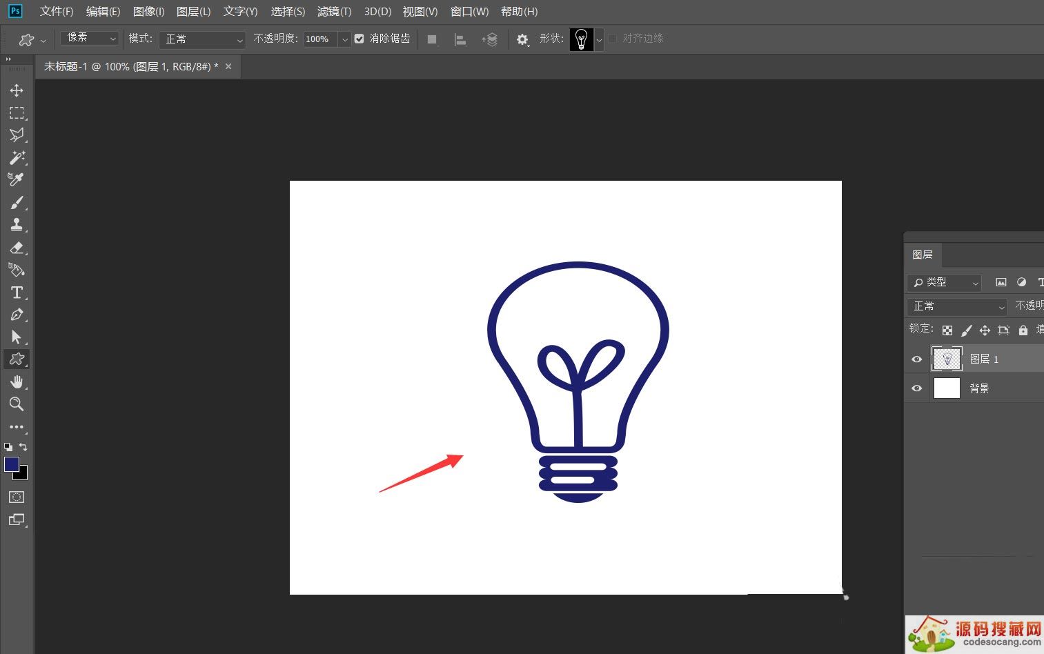1044x654 pixels.
Task: Select the Path Selection tool
Action: (17, 337)
